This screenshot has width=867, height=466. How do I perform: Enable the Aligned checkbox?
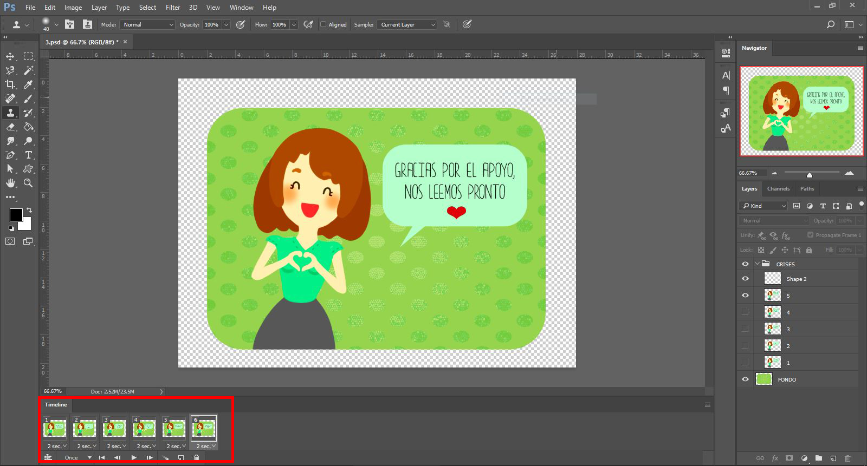[x=323, y=24]
